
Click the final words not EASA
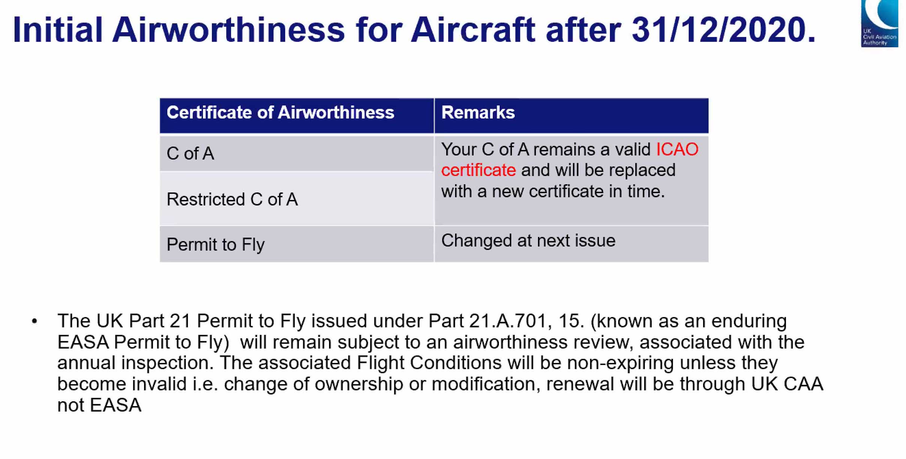pos(99,405)
